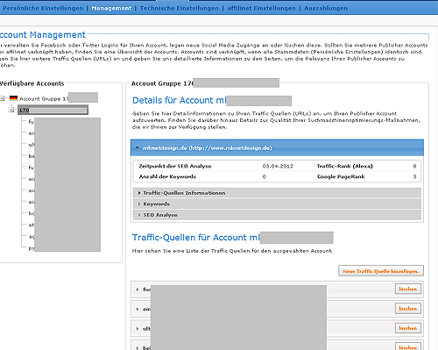
Task: Click Neue Traffic Quelle hinzufügen button
Action: coord(381,271)
